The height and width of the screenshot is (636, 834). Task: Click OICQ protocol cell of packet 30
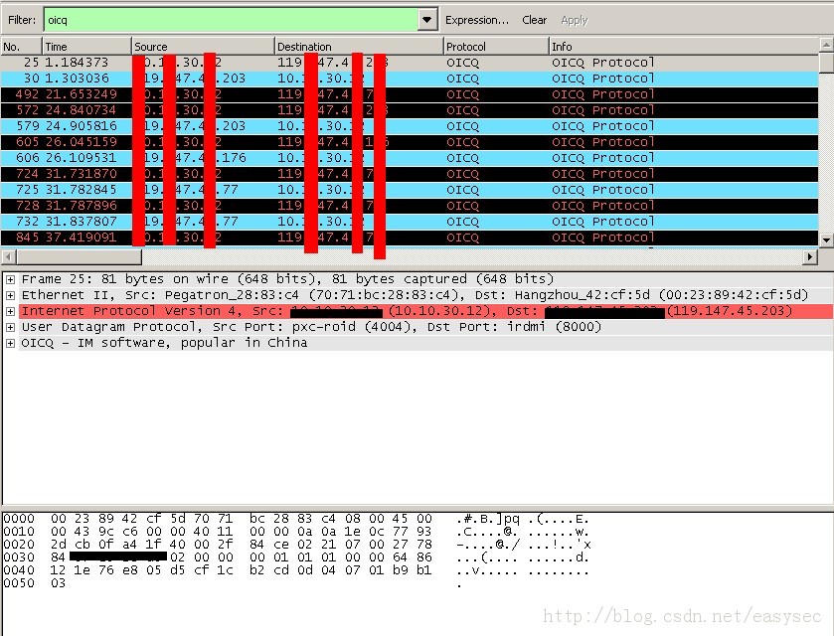[462, 79]
